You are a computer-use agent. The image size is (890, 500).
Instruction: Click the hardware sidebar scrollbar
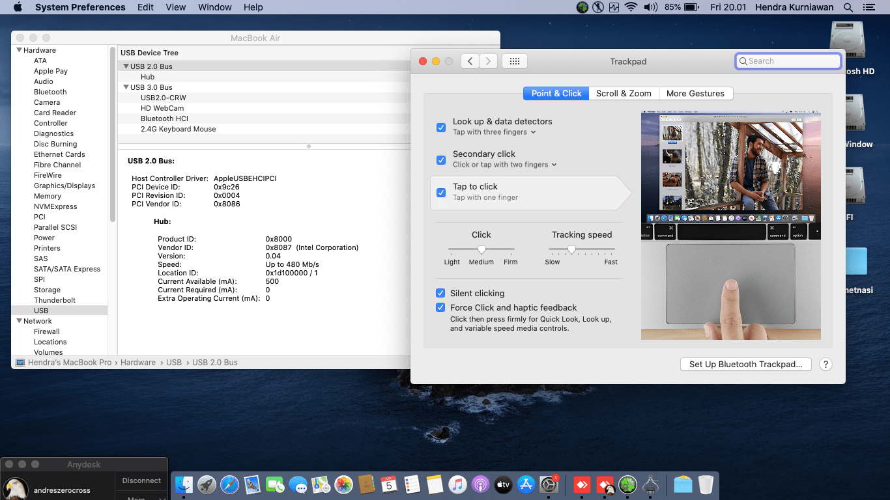[x=113, y=135]
